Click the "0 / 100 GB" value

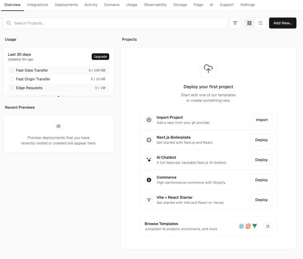point(97,70)
